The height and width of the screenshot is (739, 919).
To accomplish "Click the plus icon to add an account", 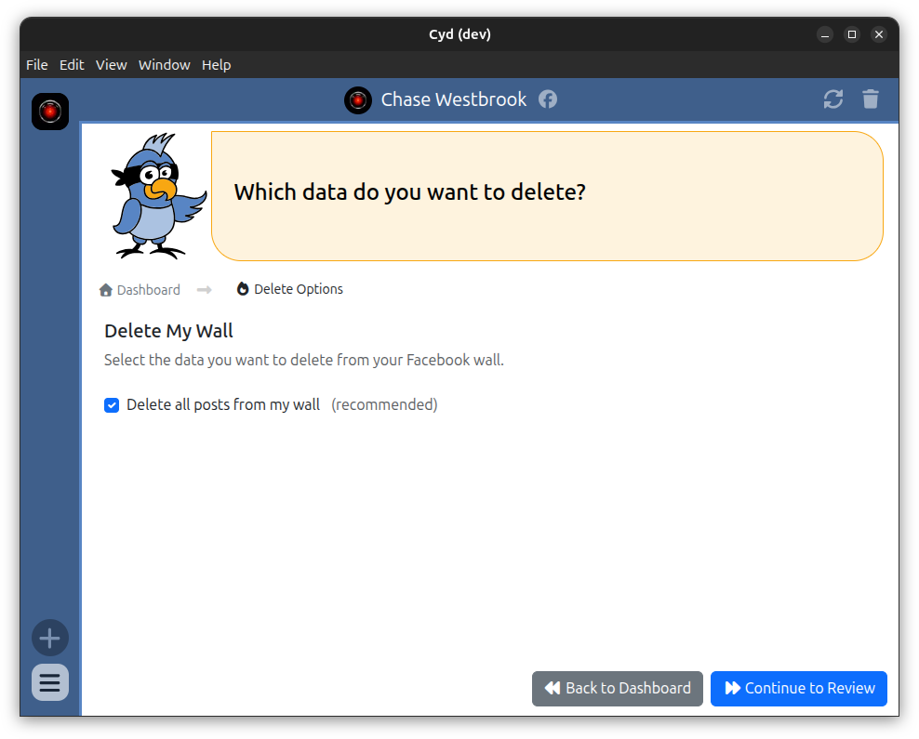I will [x=49, y=638].
